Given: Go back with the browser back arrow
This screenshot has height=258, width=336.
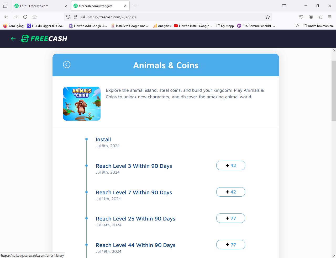Looking at the screenshot, I should point(6,17).
